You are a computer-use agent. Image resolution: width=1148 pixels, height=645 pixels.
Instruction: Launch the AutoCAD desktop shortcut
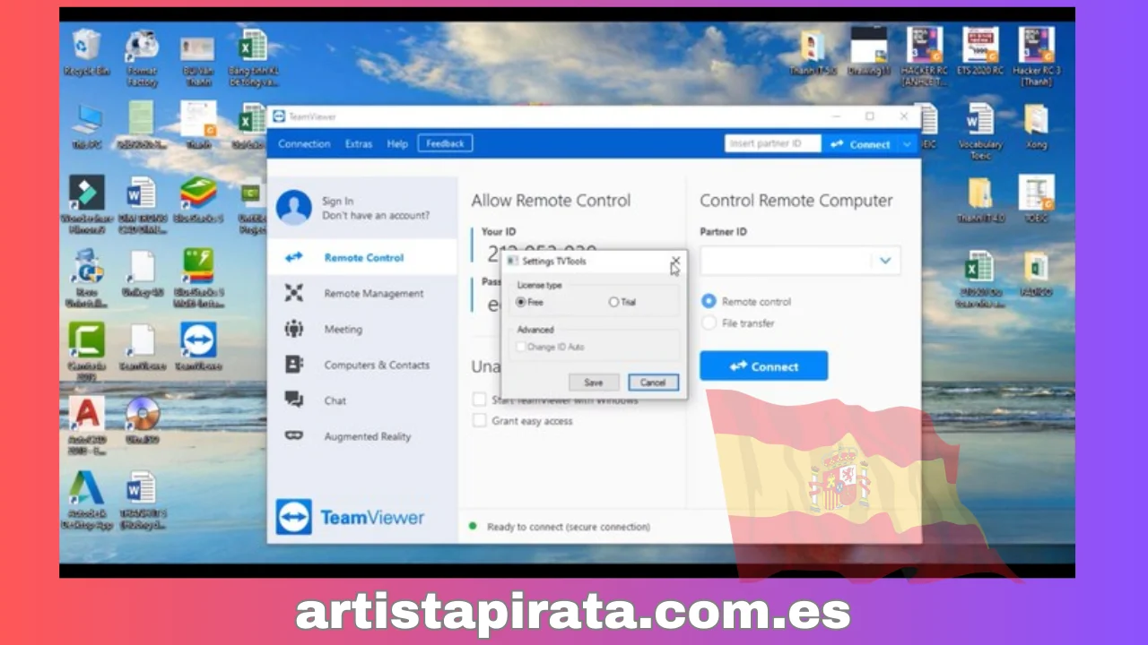click(x=87, y=425)
